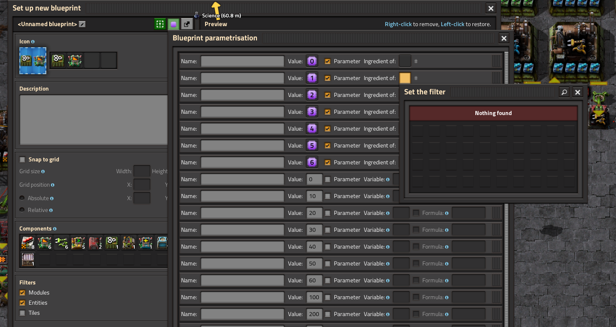Grab the drag handle on the parameter 0 row
This screenshot has width=616, height=327.
click(x=496, y=61)
